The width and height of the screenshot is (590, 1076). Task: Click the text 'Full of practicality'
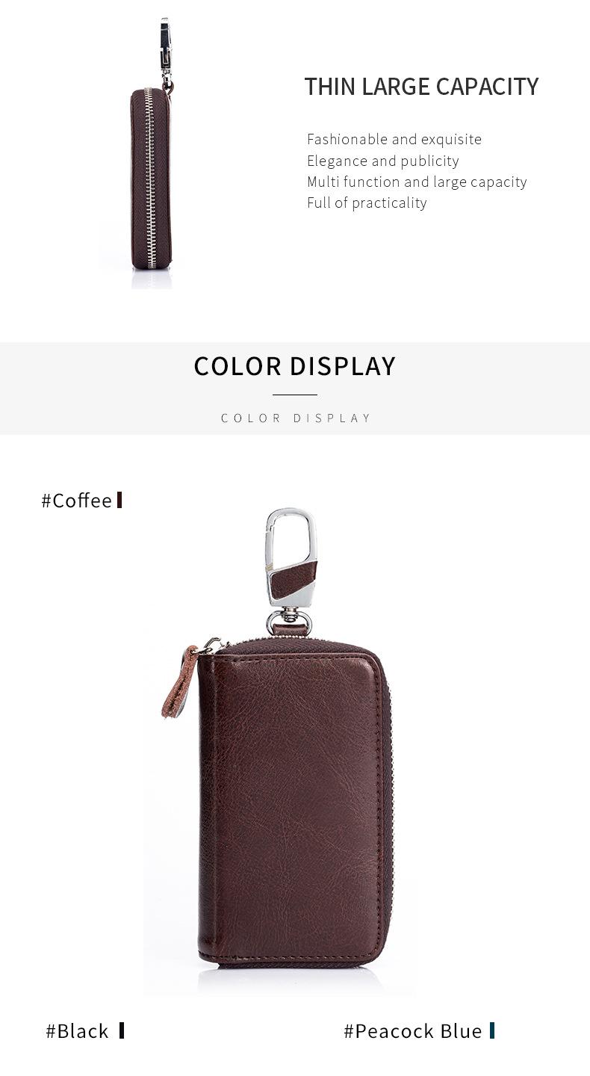(367, 202)
